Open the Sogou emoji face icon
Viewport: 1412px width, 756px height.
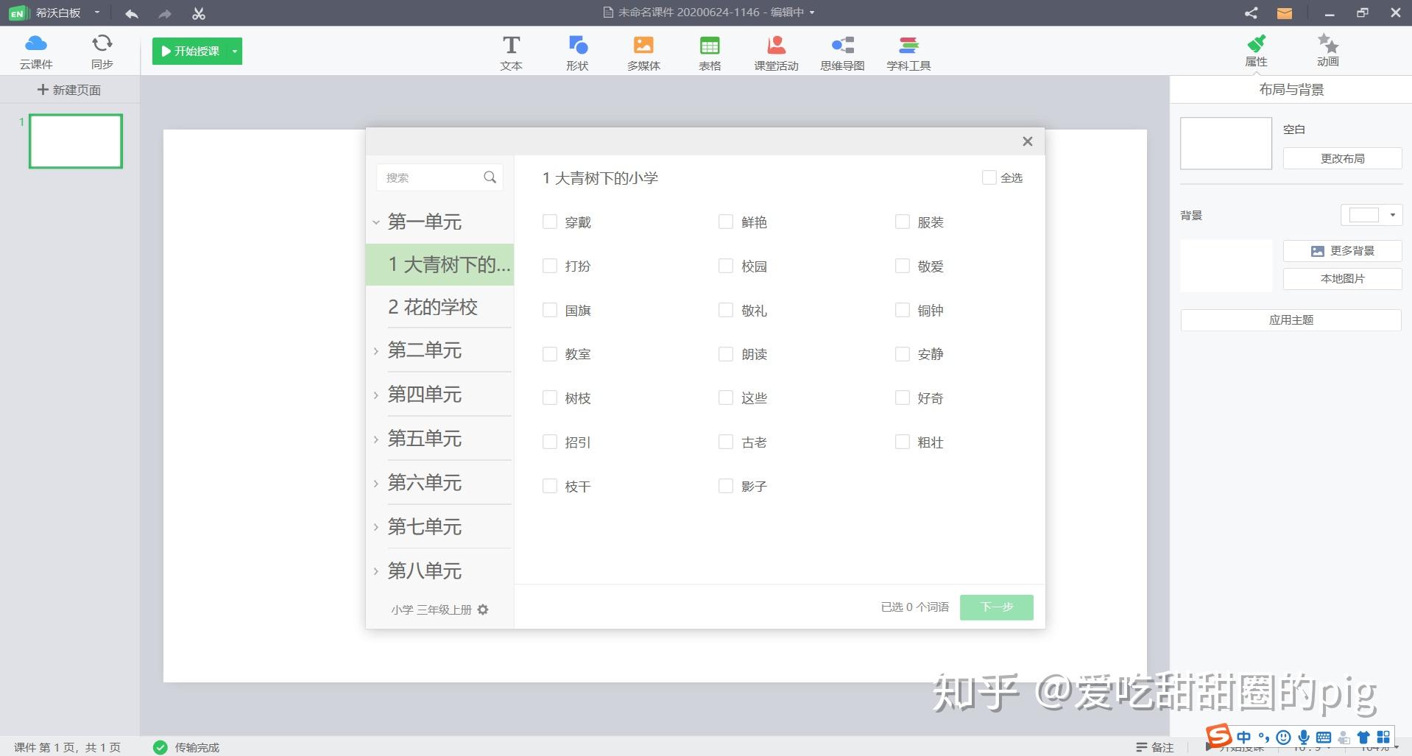1284,737
